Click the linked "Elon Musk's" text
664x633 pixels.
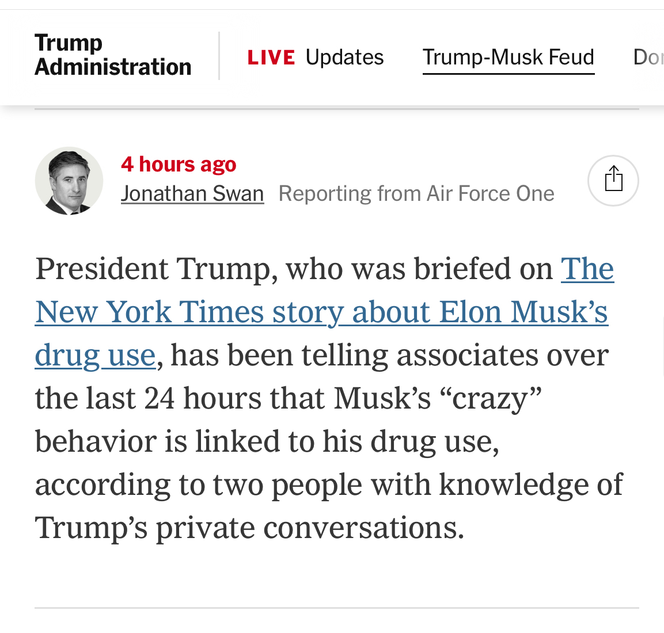click(x=523, y=312)
